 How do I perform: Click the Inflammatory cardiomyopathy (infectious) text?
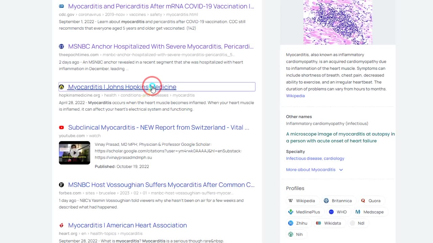click(x=327, y=124)
